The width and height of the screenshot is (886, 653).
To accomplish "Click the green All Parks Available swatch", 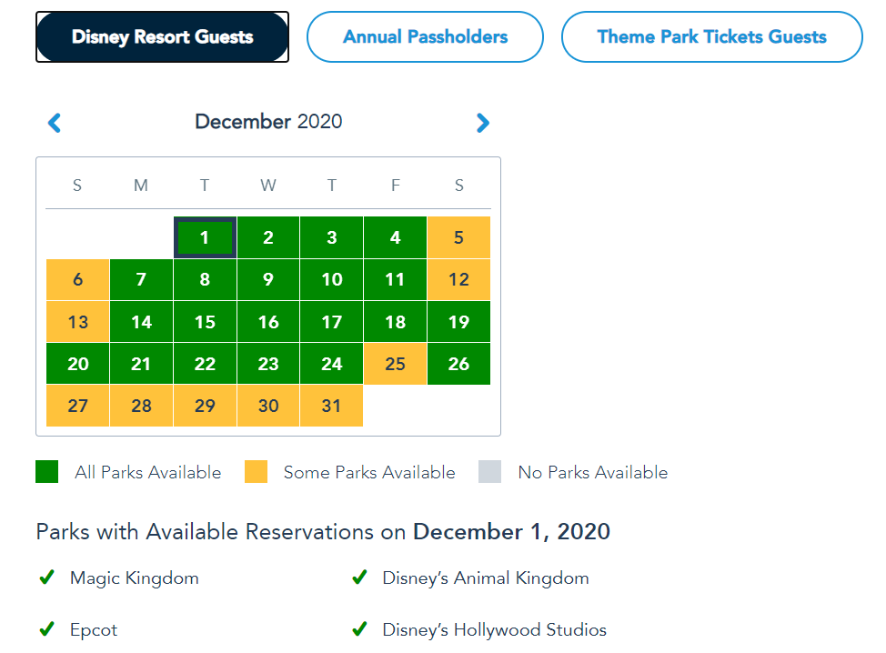I will [47, 472].
